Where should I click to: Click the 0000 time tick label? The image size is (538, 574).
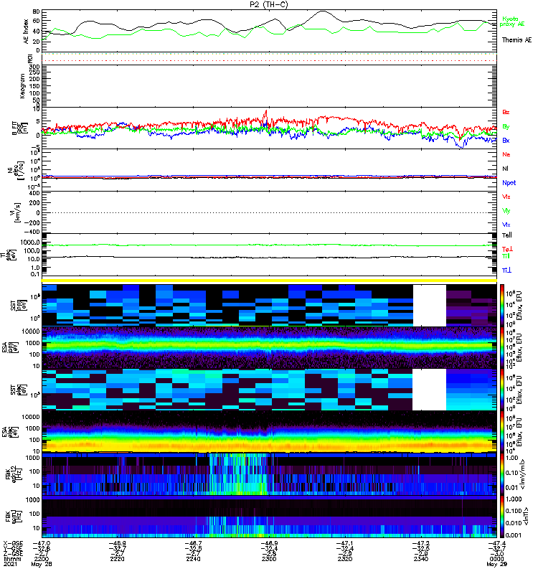(x=496, y=559)
